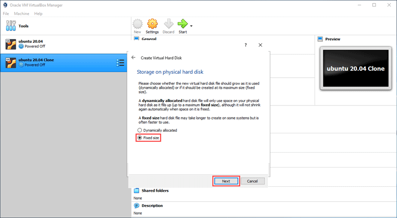
Task: Click the Description section icon
Action: click(136, 205)
